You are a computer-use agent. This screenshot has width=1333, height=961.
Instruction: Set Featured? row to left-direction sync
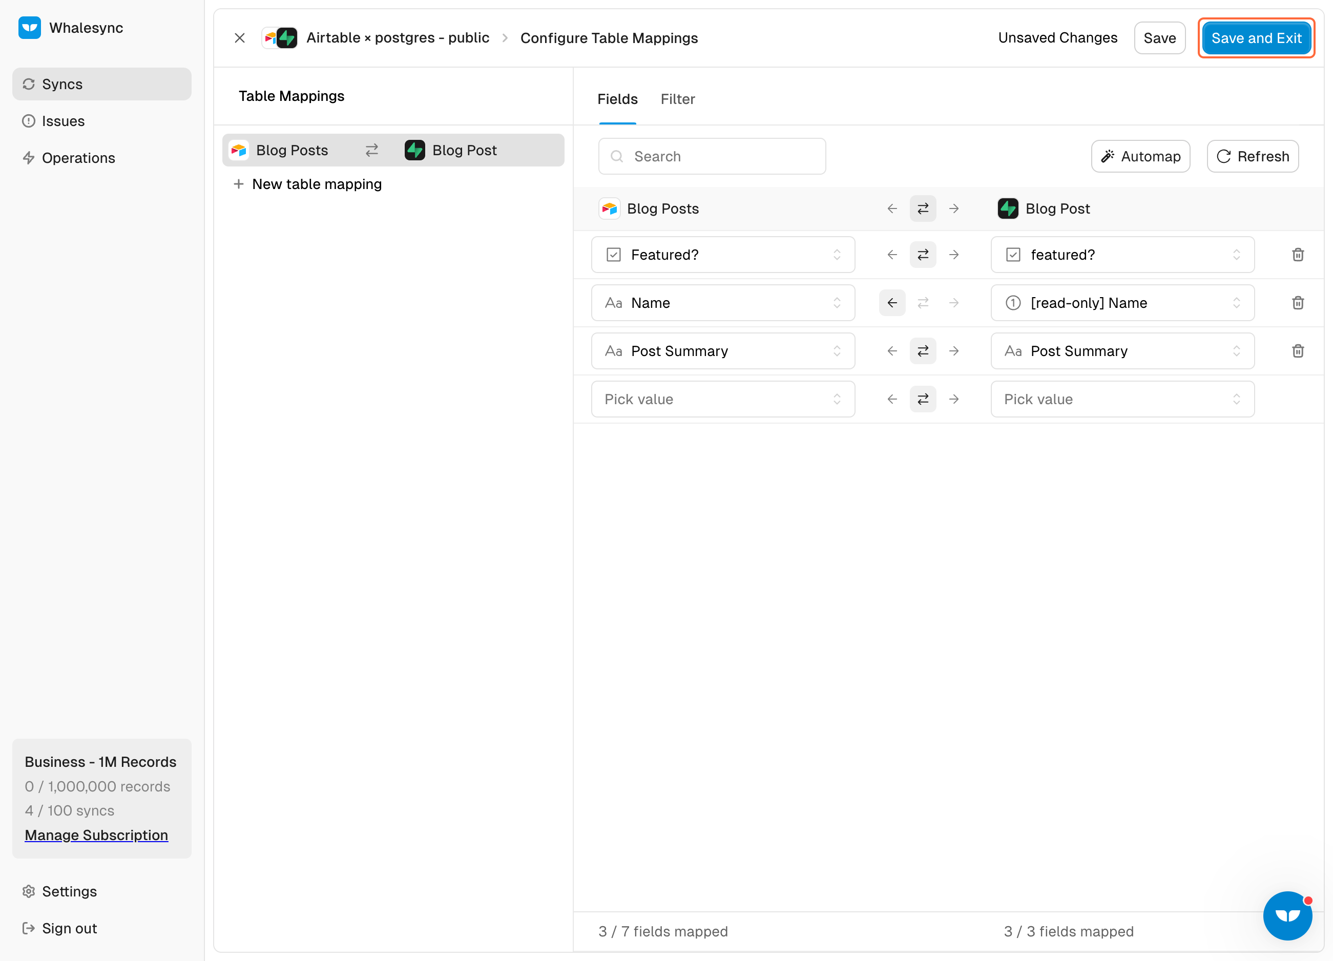pos(892,255)
